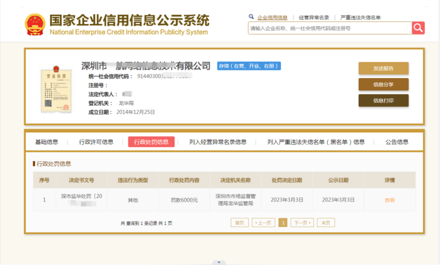This screenshot has height=265, width=440.
Task: Select the 经营异常名录 search category
Action: click(314, 18)
